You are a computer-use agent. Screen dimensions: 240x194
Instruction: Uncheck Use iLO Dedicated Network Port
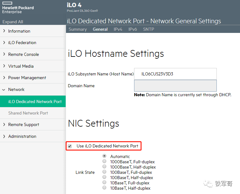70,146
